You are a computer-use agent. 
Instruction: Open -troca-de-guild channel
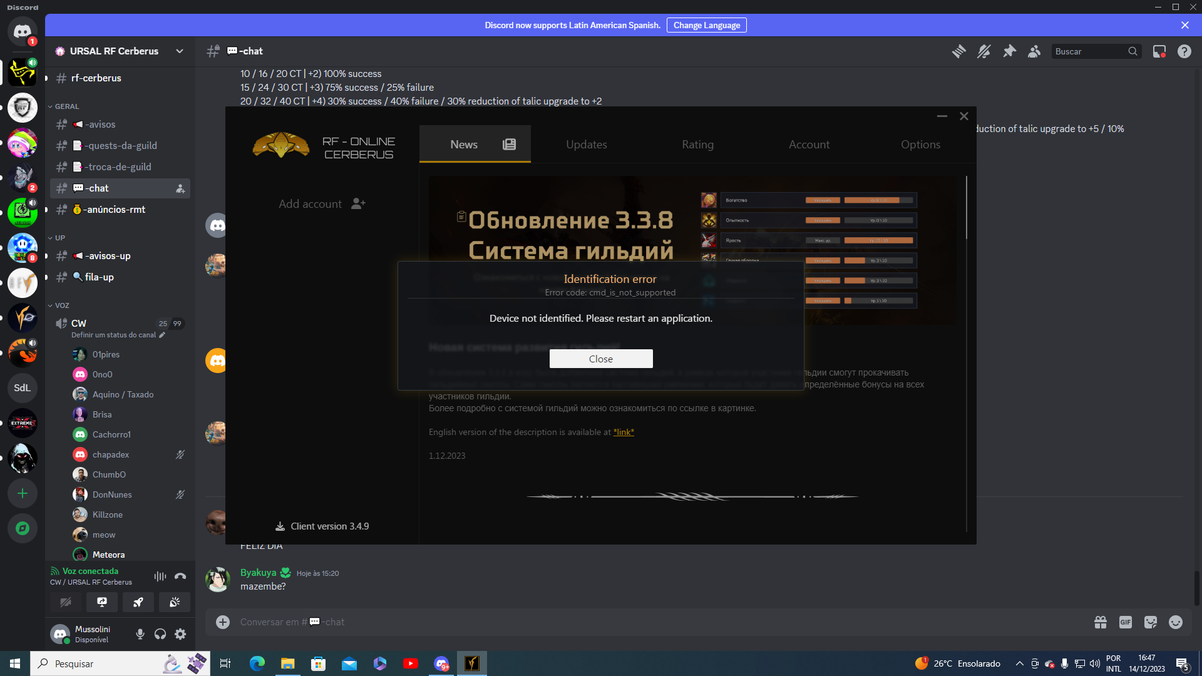pos(120,167)
